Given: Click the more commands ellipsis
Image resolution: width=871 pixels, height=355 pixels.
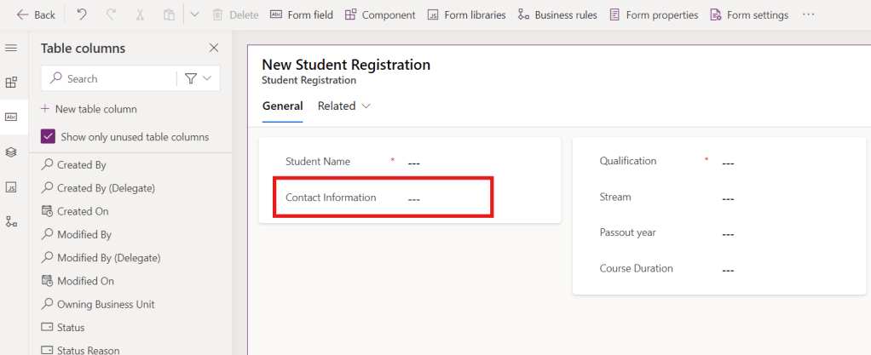Looking at the screenshot, I should coord(809,14).
